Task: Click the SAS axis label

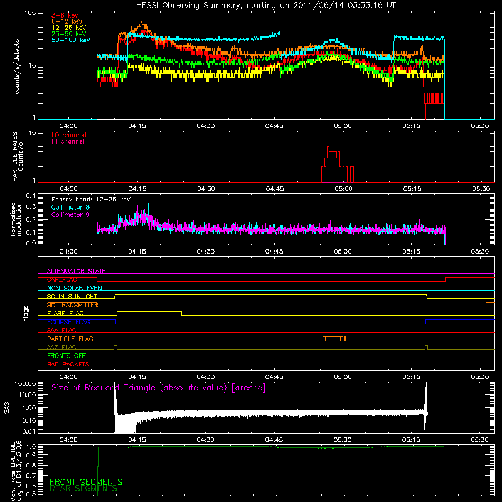Action: click(x=6, y=407)
